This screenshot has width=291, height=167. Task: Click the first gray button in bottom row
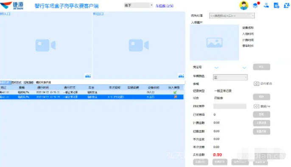[201, 162]
